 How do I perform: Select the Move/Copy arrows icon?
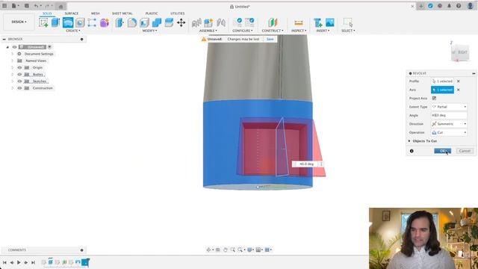pyautogui.click(x=181, y=22)
